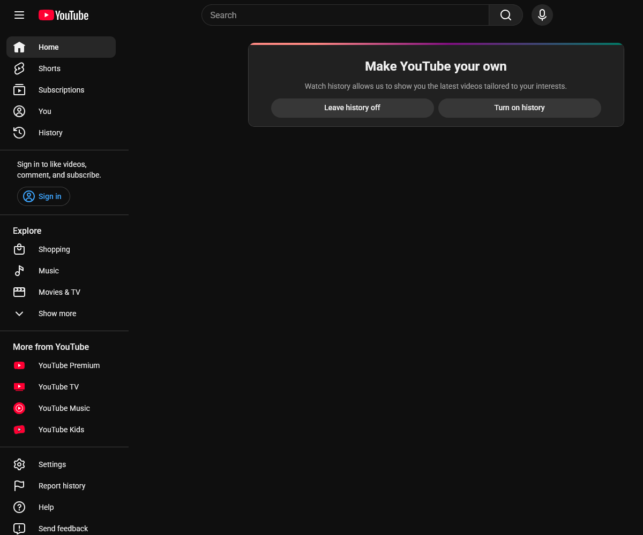Click the magnifying glass search button
The image size is (643, 535).
(x=506, y=15)
